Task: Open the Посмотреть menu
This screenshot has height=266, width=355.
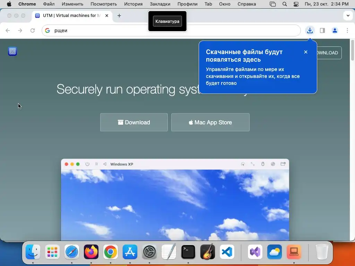Action: coord(104,4)
